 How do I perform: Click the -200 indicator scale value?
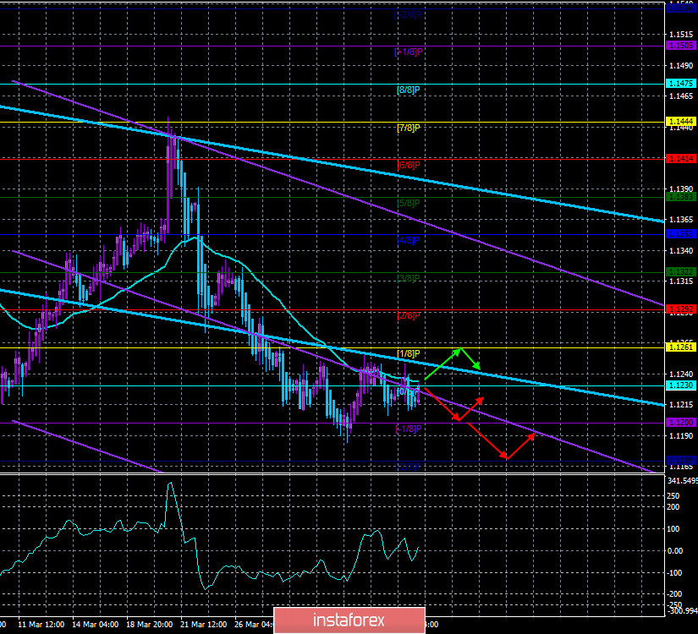coord(674,594)
